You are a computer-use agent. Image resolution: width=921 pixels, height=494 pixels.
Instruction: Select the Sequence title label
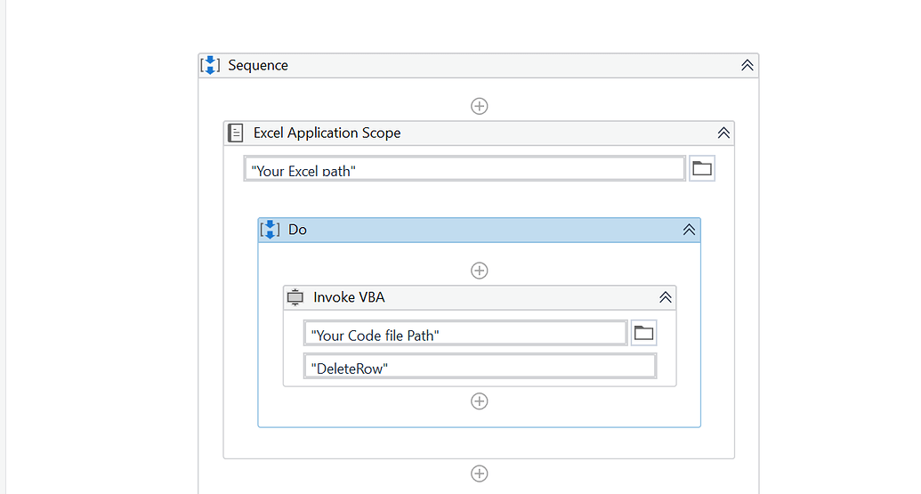click(258, 65)
